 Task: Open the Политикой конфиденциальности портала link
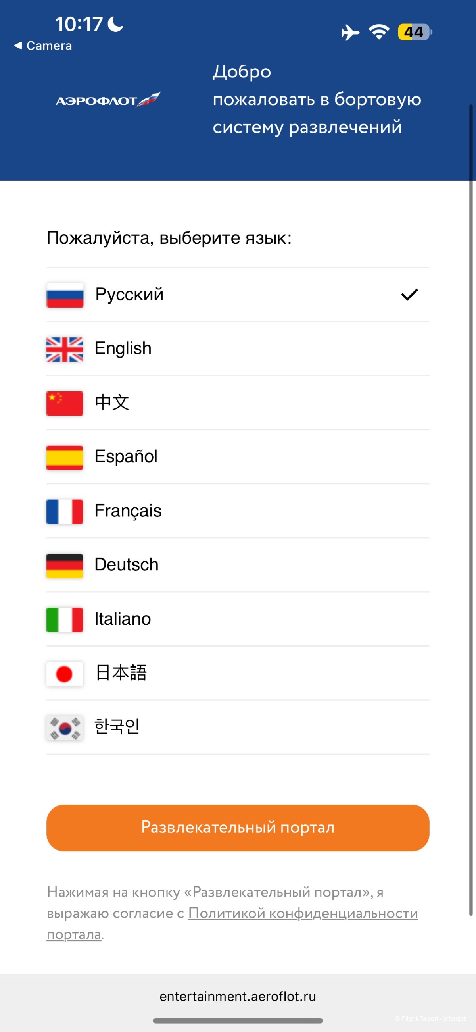pos(303,913)
